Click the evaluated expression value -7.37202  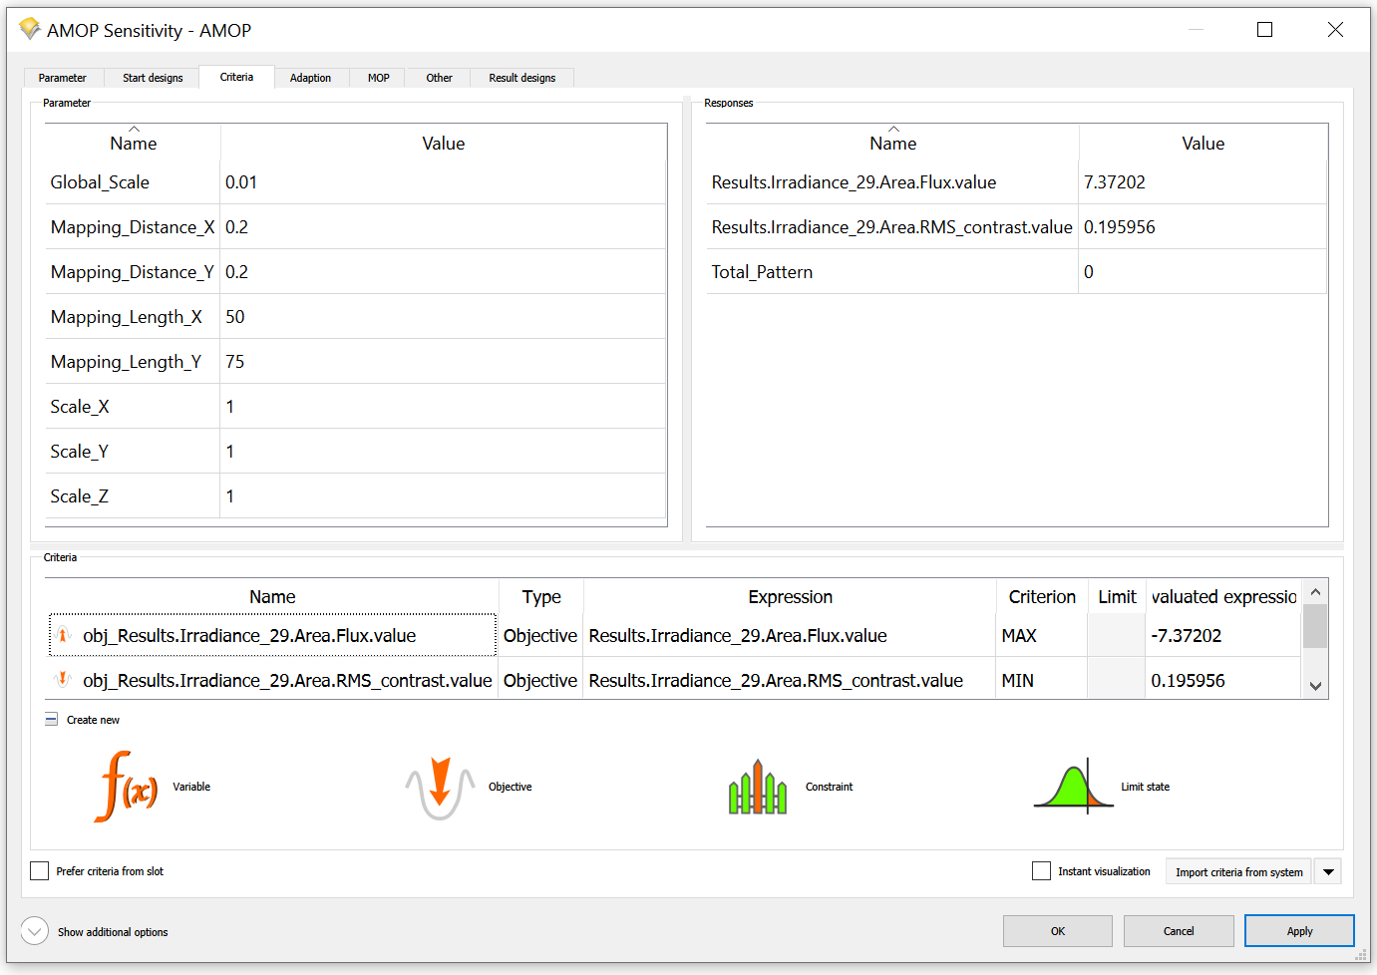1187,635
